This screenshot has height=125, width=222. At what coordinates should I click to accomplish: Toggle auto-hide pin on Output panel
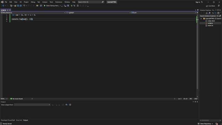pyautogui.click(x=195, y=102)
